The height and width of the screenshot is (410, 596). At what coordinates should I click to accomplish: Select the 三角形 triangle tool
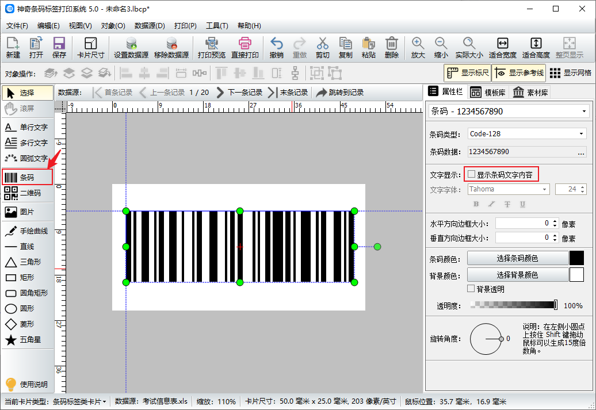(27, 262)
